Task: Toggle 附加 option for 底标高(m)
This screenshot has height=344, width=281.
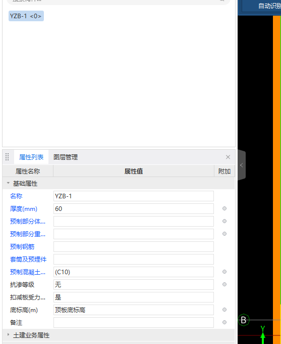Action: click(224, 310)
